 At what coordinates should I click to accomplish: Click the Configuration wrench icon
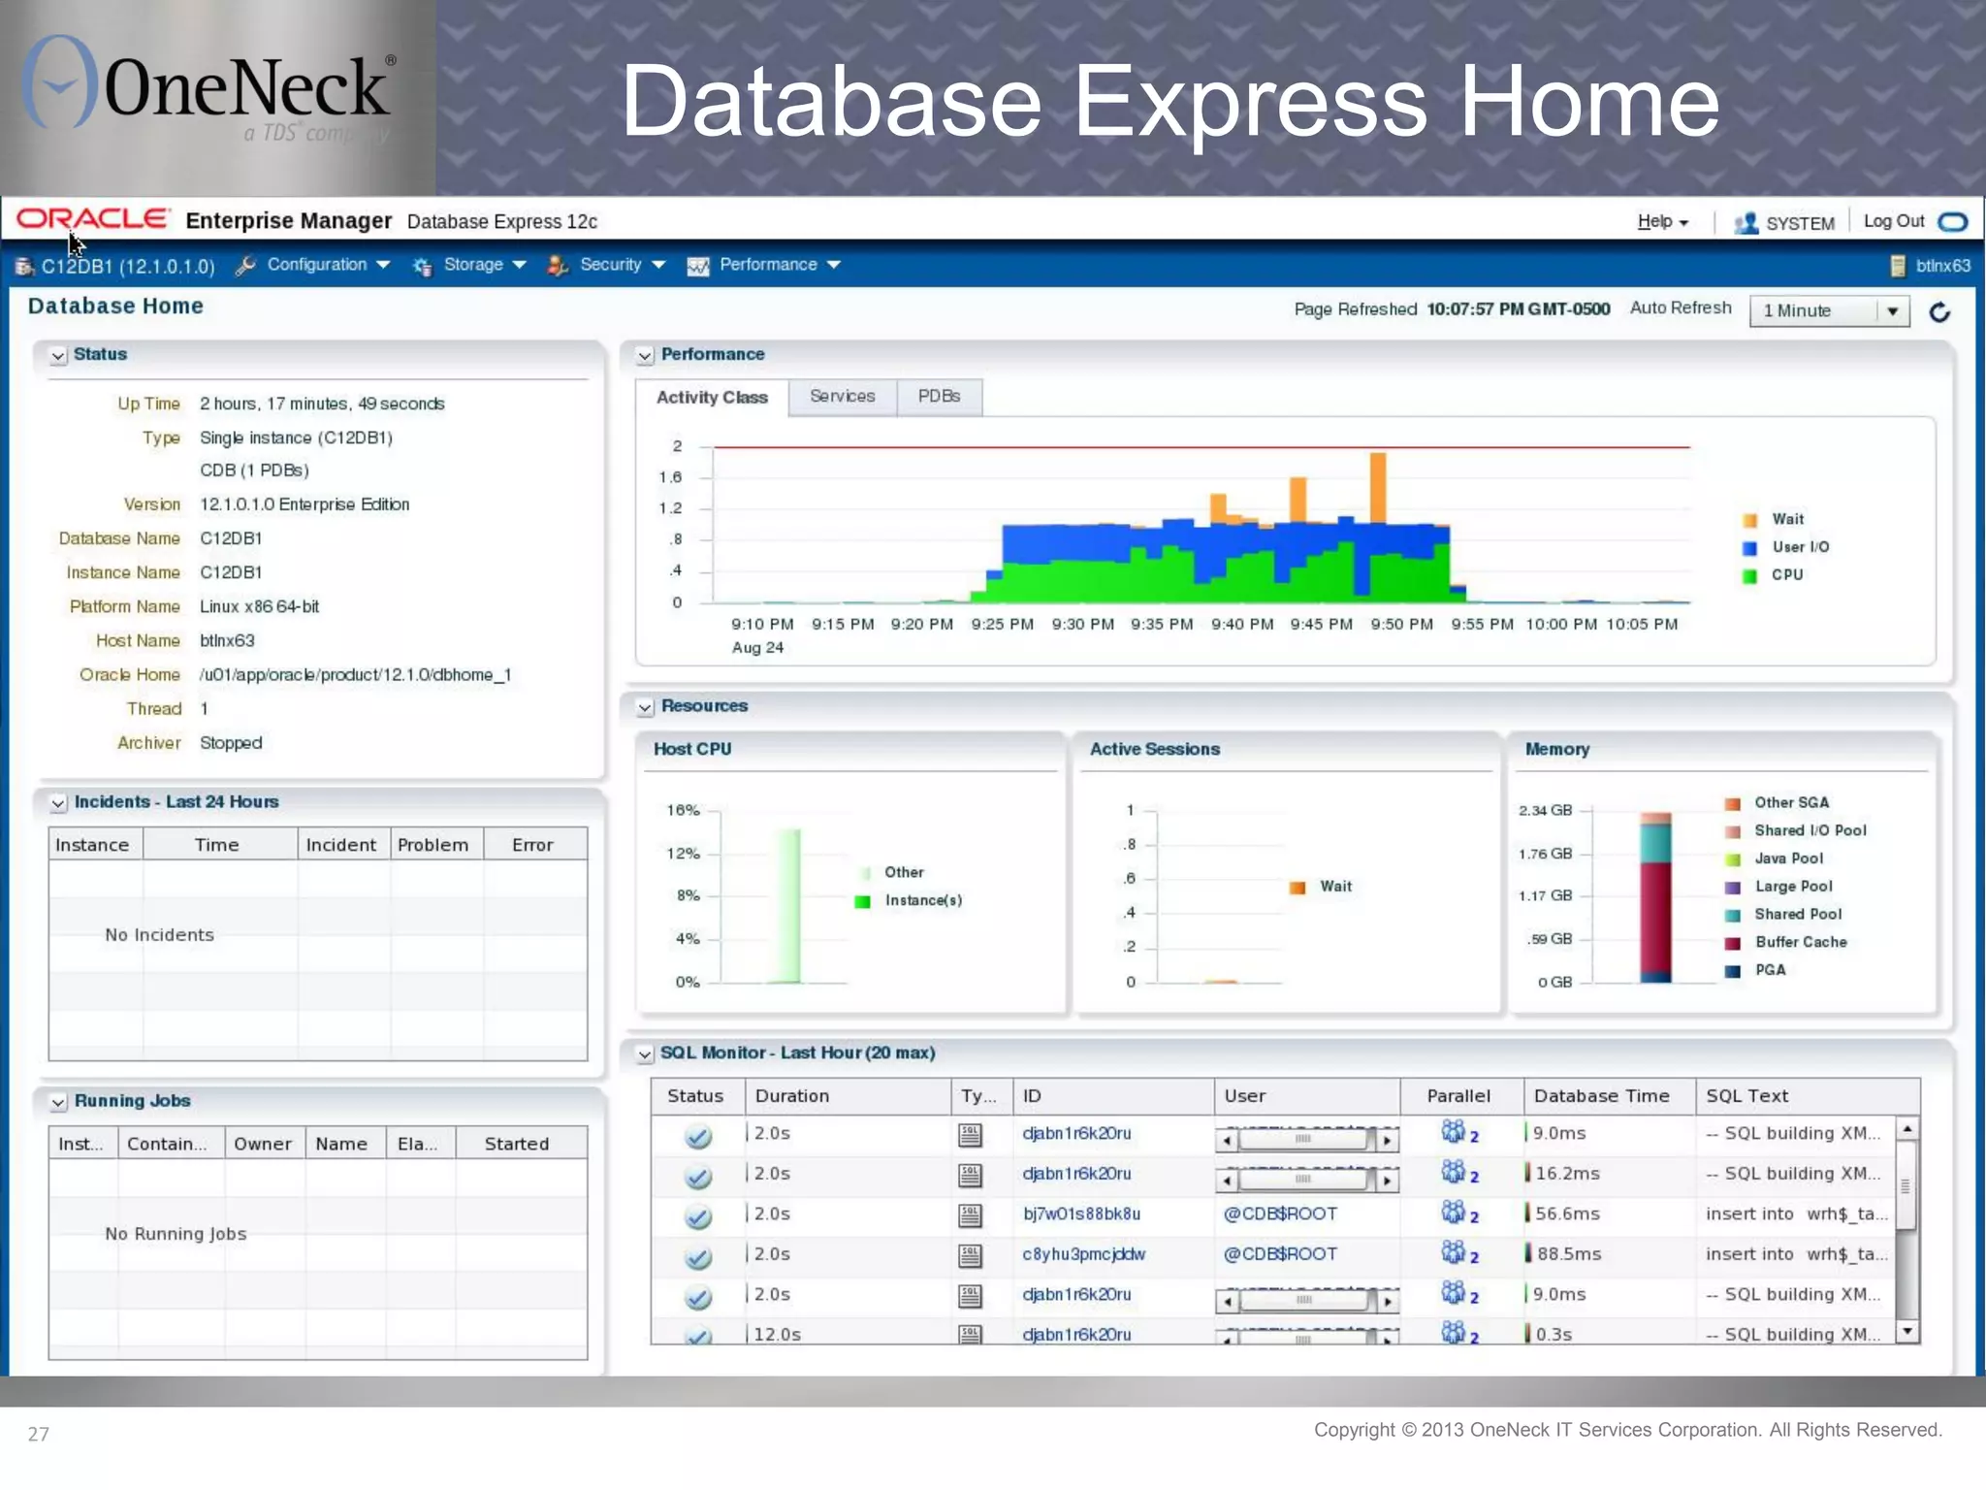pos(245,265)
